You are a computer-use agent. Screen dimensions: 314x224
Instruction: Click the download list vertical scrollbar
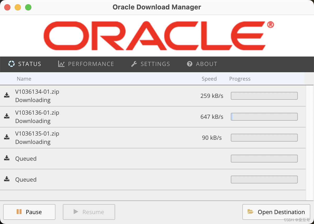click(310, 143)
